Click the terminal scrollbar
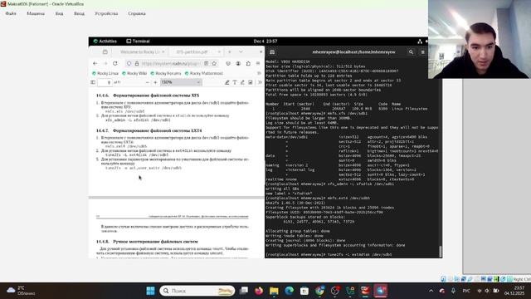Screen dimensions: 531x299 tap(441, 251)
